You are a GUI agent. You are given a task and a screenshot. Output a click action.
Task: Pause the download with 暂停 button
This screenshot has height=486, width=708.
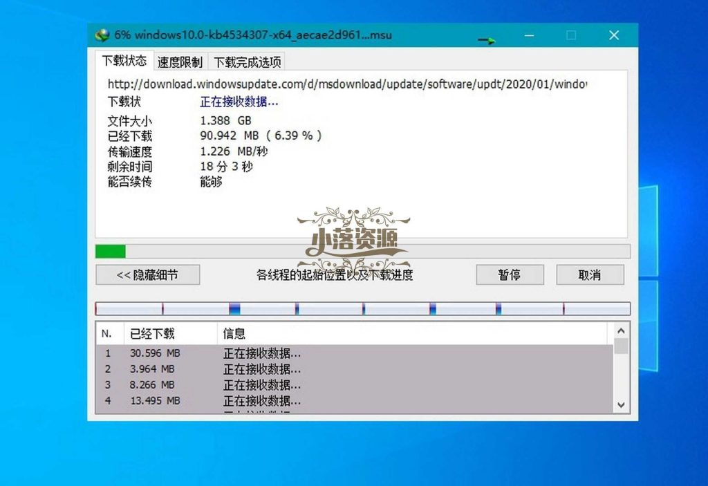(510, 274)
